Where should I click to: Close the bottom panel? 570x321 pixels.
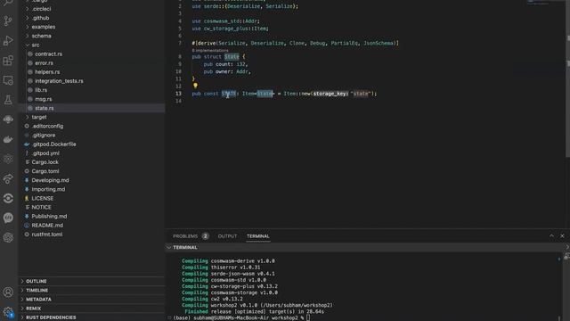[x=562, y=235]
